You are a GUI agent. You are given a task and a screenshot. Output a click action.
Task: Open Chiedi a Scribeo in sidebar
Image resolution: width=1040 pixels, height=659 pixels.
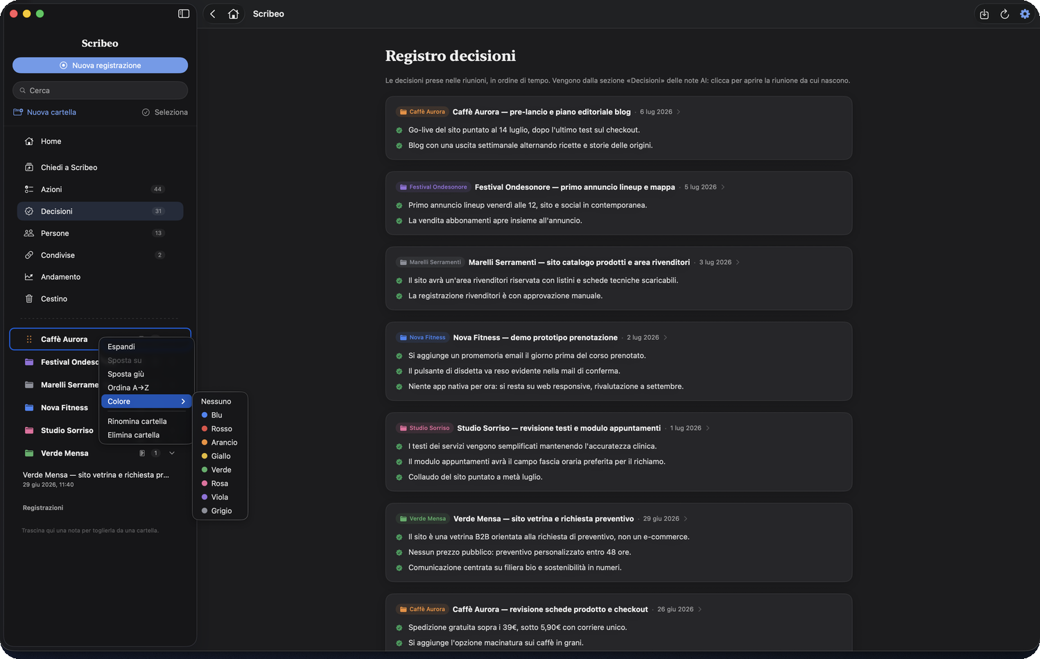click(100, 167)
